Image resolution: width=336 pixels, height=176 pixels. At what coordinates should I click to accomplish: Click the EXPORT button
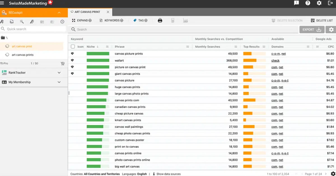pyautogui.click(x=312, y=29)
